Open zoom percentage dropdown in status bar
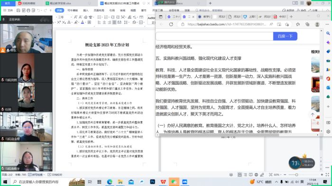332x186 pixels. pos(277,175)
